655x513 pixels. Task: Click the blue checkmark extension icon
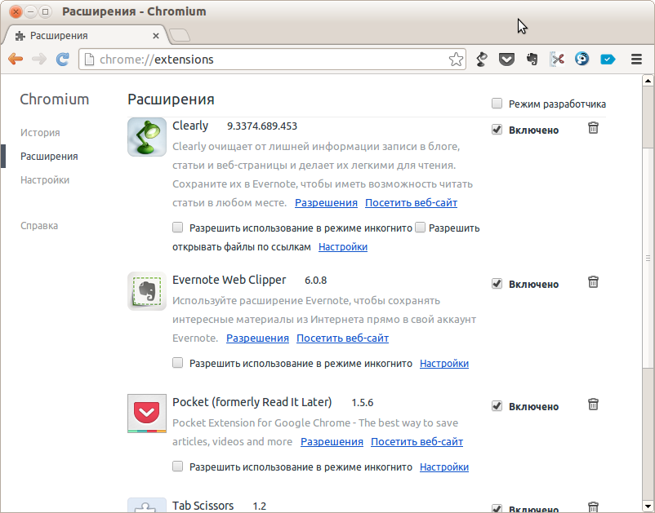coord(608,60)
